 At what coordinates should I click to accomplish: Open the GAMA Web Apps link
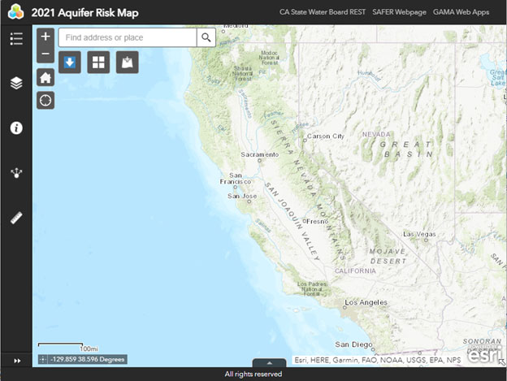[461, 12]
